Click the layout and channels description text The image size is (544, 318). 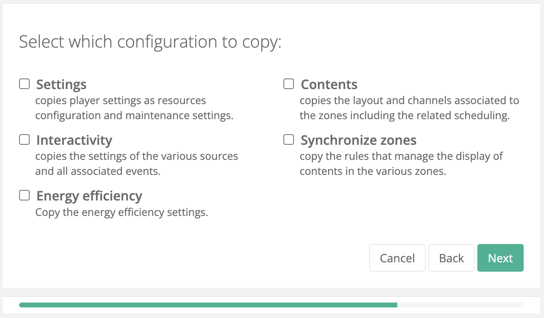(x=409, y=108)
